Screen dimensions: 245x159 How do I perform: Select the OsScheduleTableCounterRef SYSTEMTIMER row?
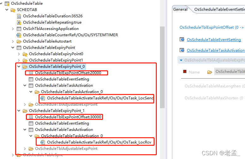click(70, 35)
